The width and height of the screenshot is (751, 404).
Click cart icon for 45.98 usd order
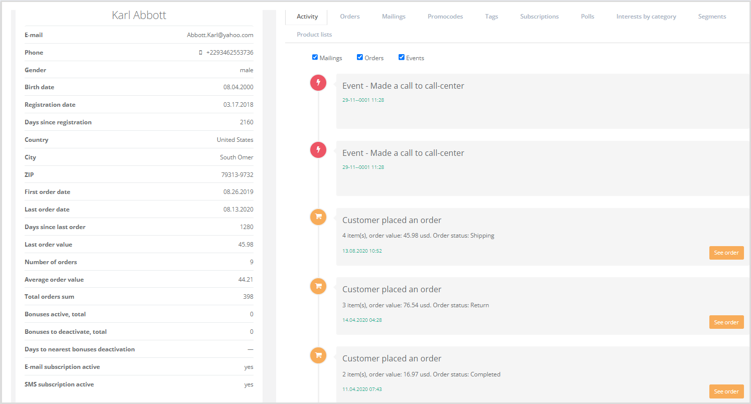(318, 217)
